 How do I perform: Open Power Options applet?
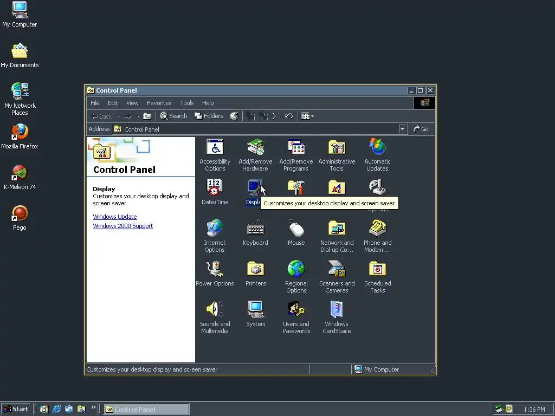(215, 274)
